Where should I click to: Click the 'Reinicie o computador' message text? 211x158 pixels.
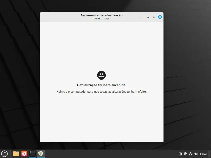pos(101,92)
